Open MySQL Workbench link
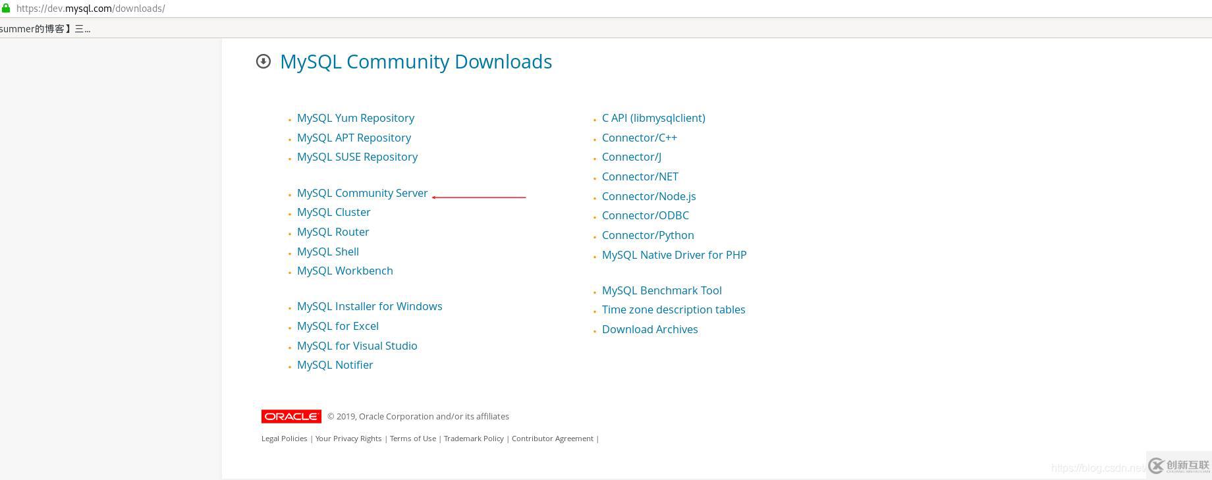The height and width of the screenshot is (480, 1212). 344,271
